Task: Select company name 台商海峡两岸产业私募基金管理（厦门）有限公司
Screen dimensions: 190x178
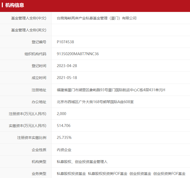Action: 97,18
